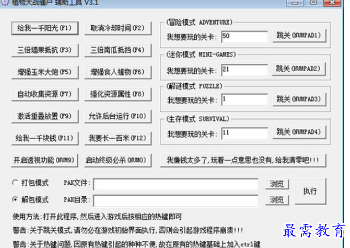350x248 pixels.
Task: Minimize the tool window
Action: (295, 3)
